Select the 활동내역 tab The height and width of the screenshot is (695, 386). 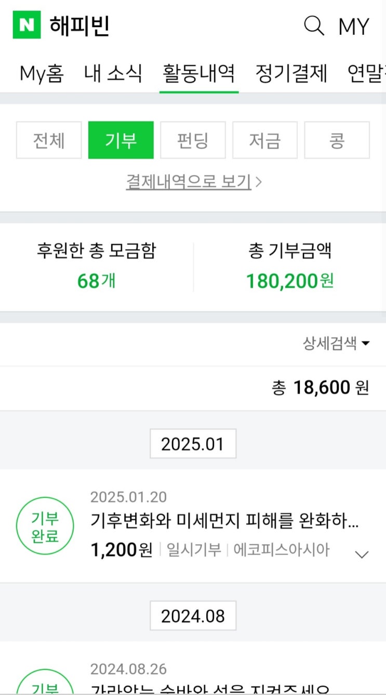[x=199, y=73]
